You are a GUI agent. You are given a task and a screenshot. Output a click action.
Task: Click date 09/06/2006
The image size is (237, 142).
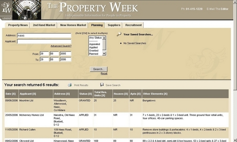pyautogui.click(x=12, y=101)
